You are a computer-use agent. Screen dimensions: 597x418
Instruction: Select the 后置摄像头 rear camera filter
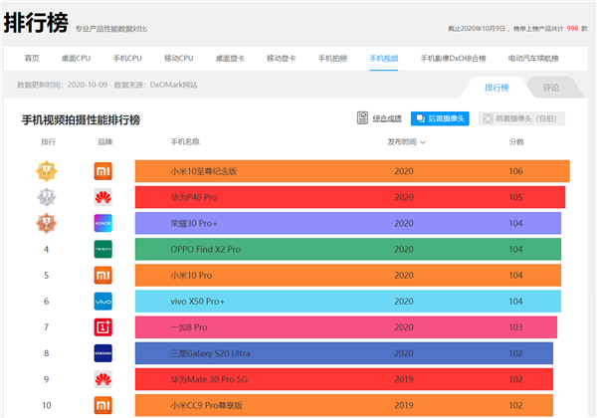coord(440,119)
